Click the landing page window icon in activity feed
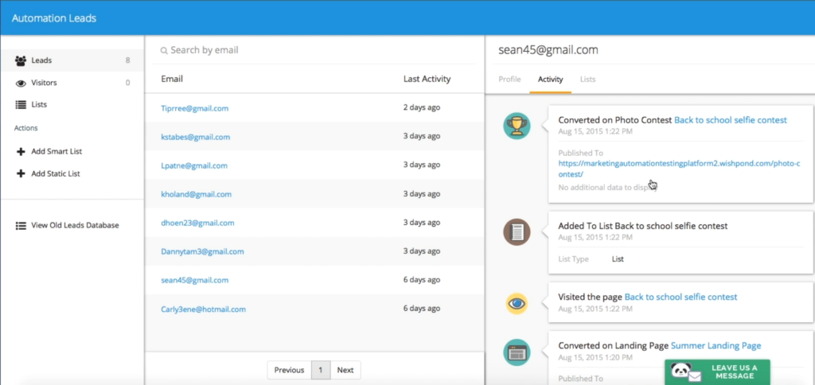 click(x=517, y=352)
